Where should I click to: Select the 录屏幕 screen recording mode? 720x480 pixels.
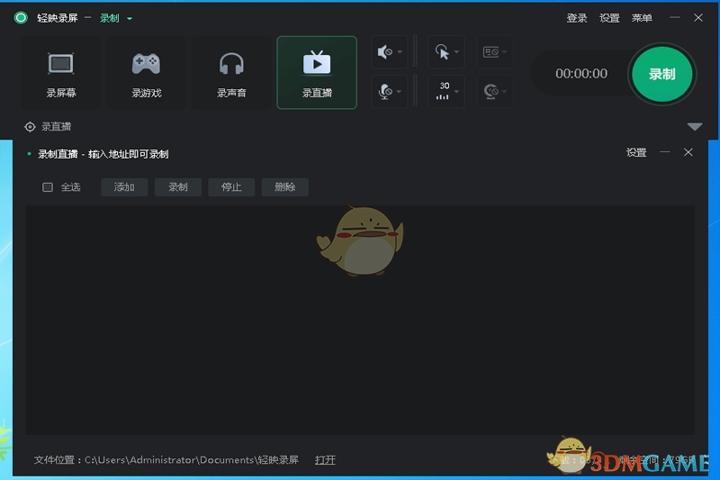(61, 73)
